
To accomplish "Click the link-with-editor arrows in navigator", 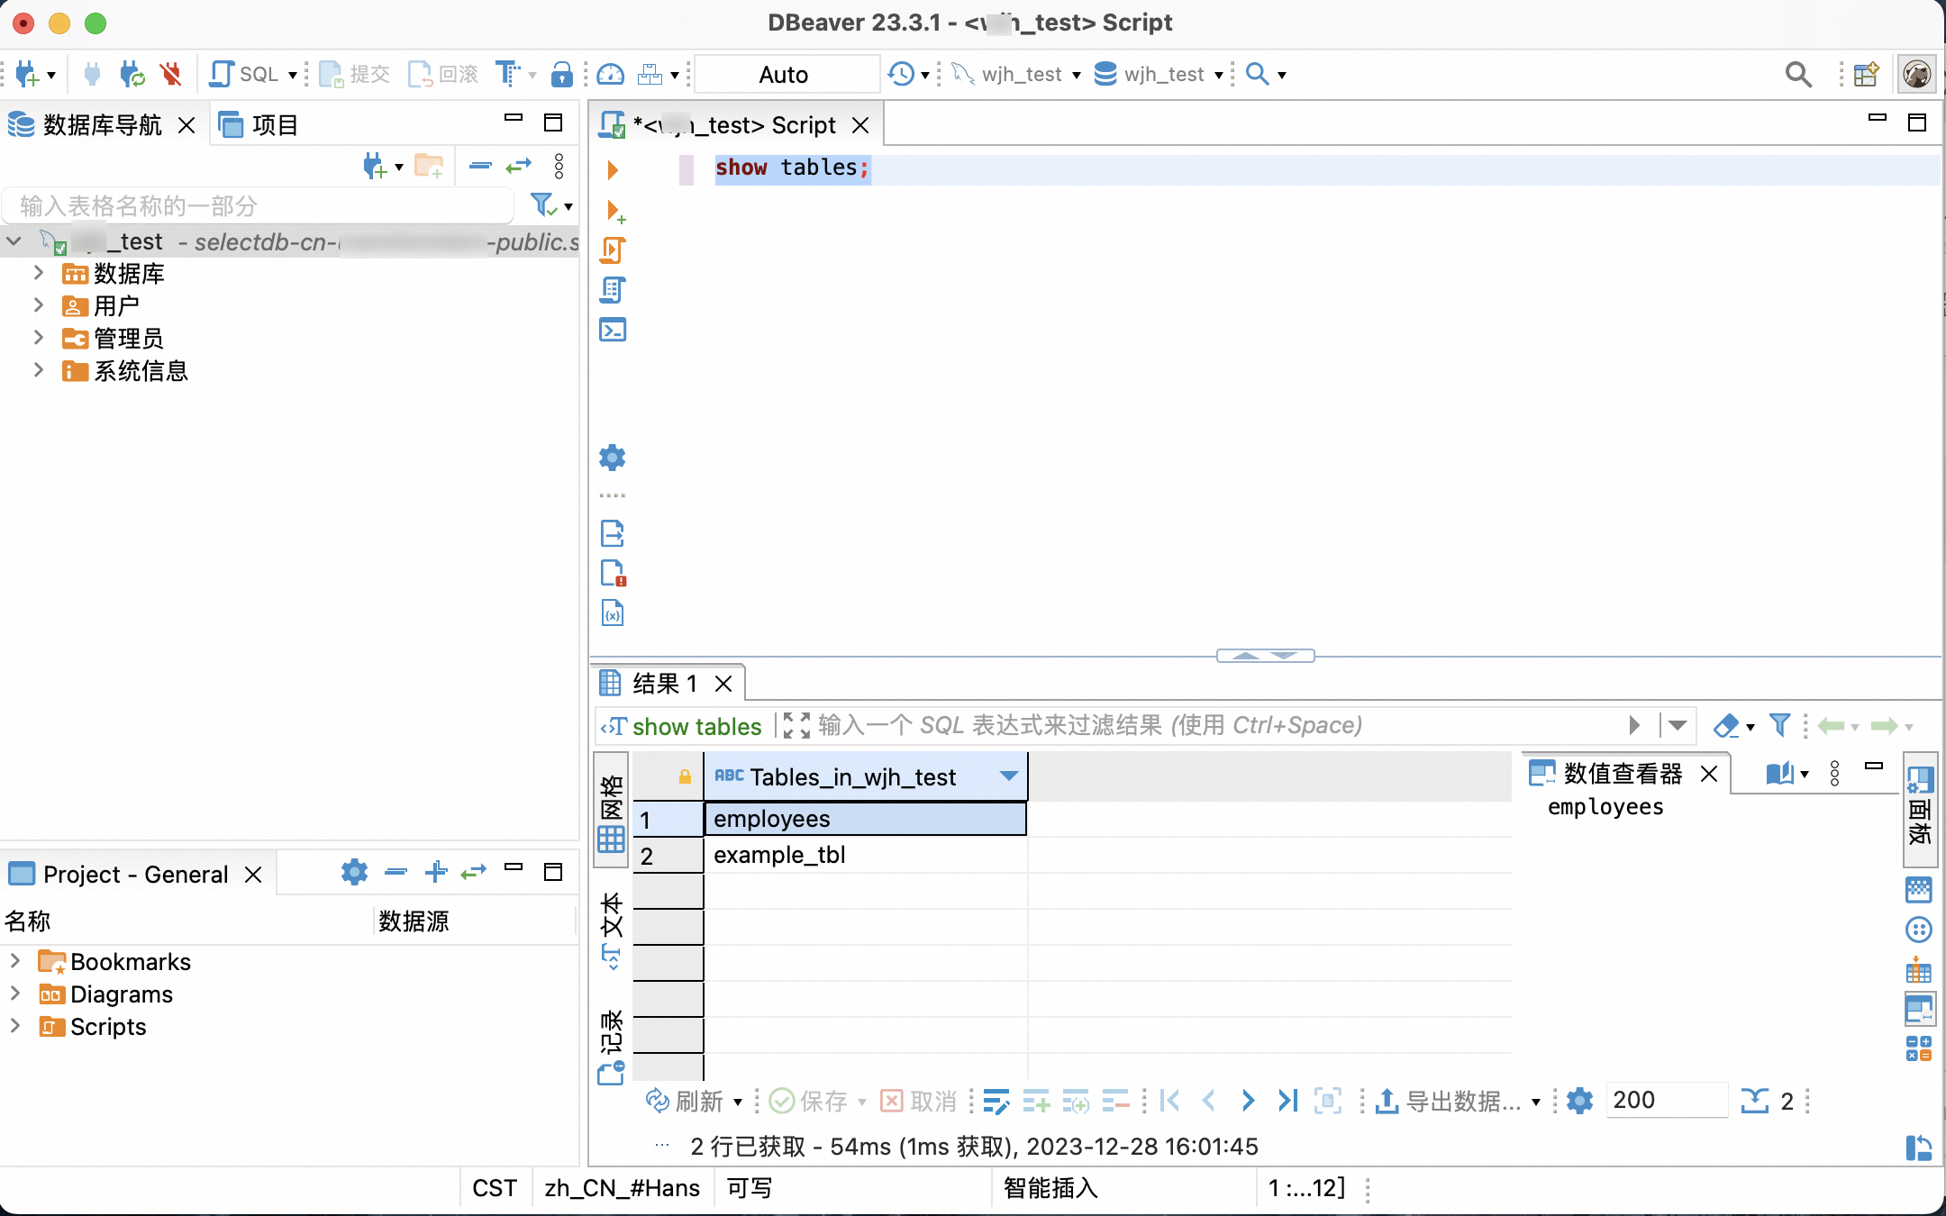I will 518,166.
